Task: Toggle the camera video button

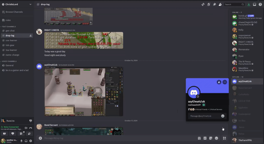Action: [4, 133]
